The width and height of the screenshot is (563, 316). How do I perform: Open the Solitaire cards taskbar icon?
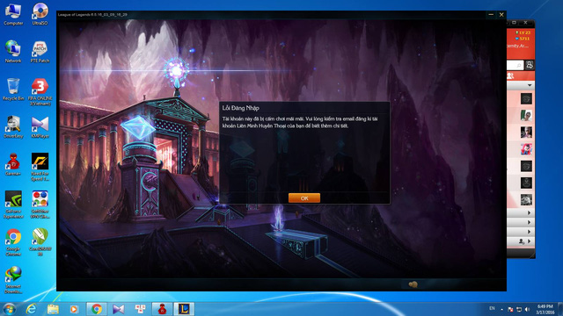140,309
